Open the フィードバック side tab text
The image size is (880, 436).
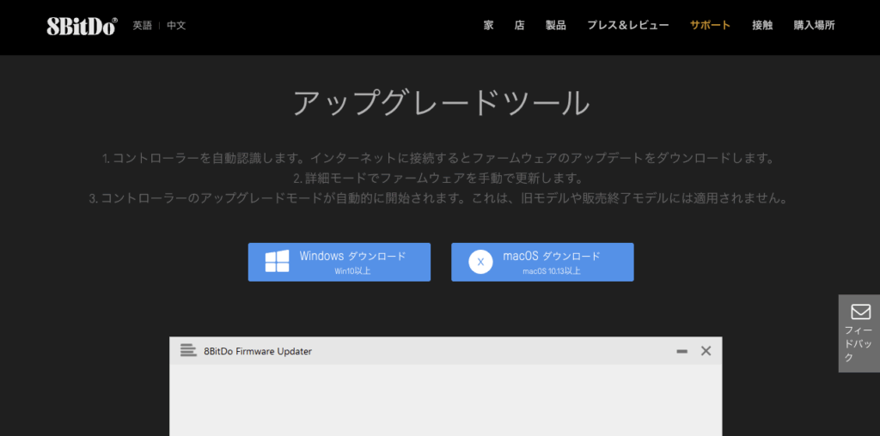pyautogui.click(x=859, y=343)
